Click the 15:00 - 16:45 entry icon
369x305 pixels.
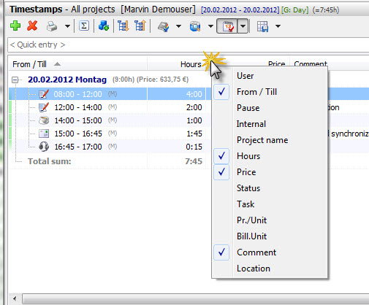coord(44,134)
